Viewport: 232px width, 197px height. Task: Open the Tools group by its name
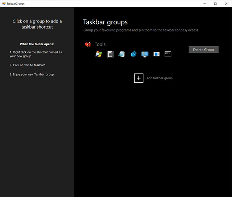pyautogui.click(x=100, y=44)
